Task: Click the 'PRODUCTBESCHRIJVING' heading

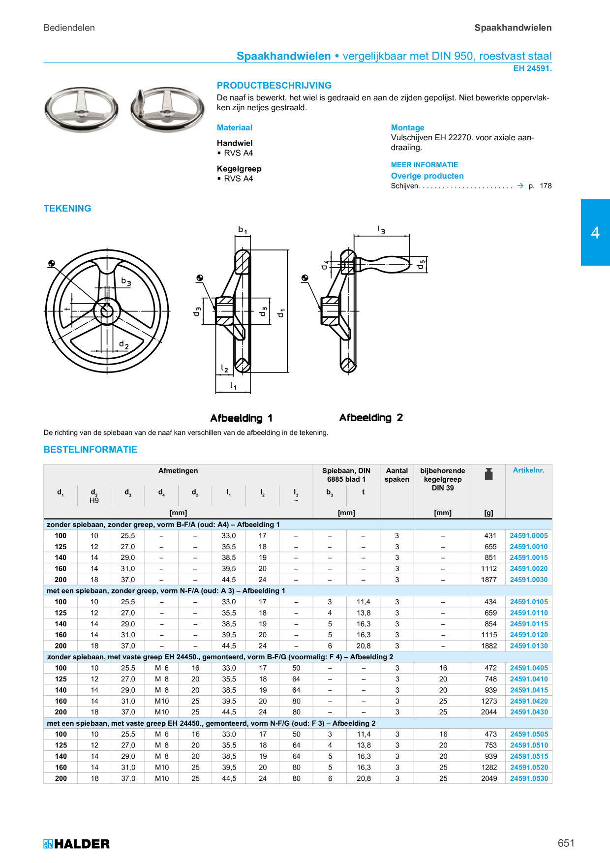Action: [274, 86]
